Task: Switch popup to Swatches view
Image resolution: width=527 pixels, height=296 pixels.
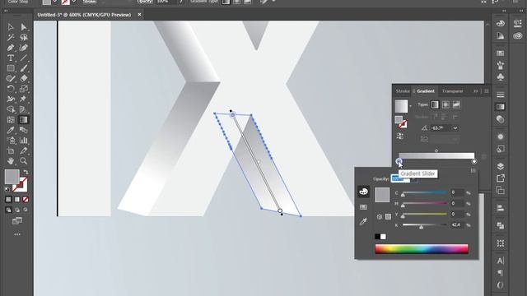Action: pyautogui.click(x=363, y=207)
